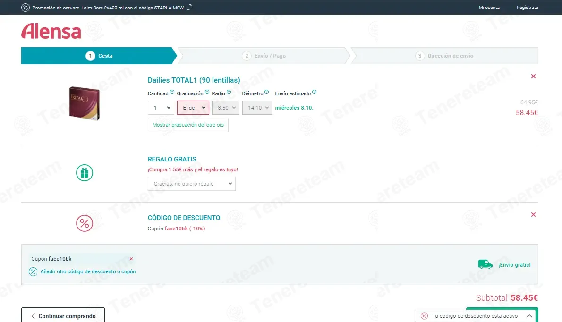Image resolution: width=562 pixels, height=322 pixels.
Task: Click Añadir otro código de descuento o cupón
Action: tap(88, 271)
